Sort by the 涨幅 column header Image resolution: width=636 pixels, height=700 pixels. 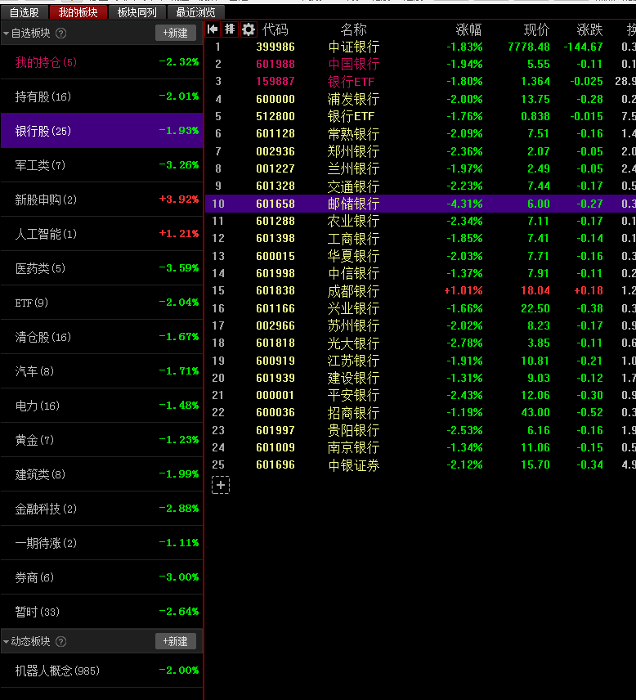(468, 30)
